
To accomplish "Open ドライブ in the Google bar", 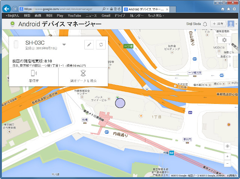I will 120,16.
